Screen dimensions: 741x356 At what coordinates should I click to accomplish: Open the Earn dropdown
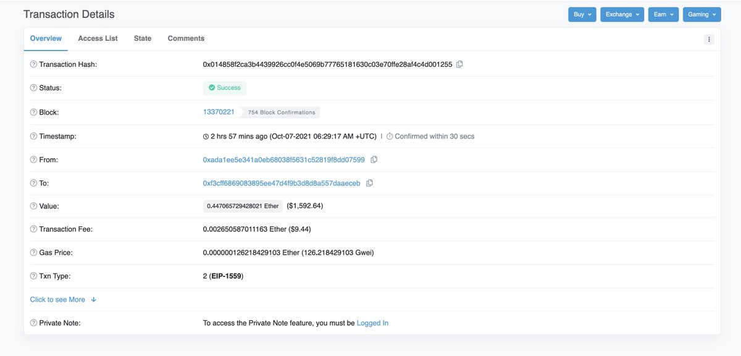[664, 14]
